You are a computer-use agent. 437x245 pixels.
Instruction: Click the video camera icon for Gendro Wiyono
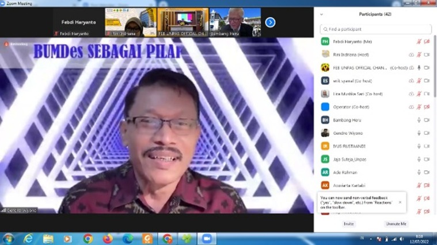click(x=427, y=133)
